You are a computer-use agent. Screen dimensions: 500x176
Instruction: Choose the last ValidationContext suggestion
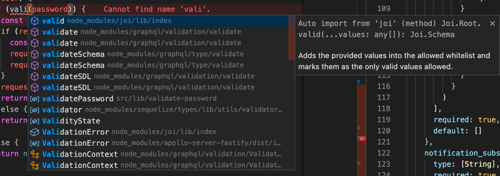click(161, 165)
